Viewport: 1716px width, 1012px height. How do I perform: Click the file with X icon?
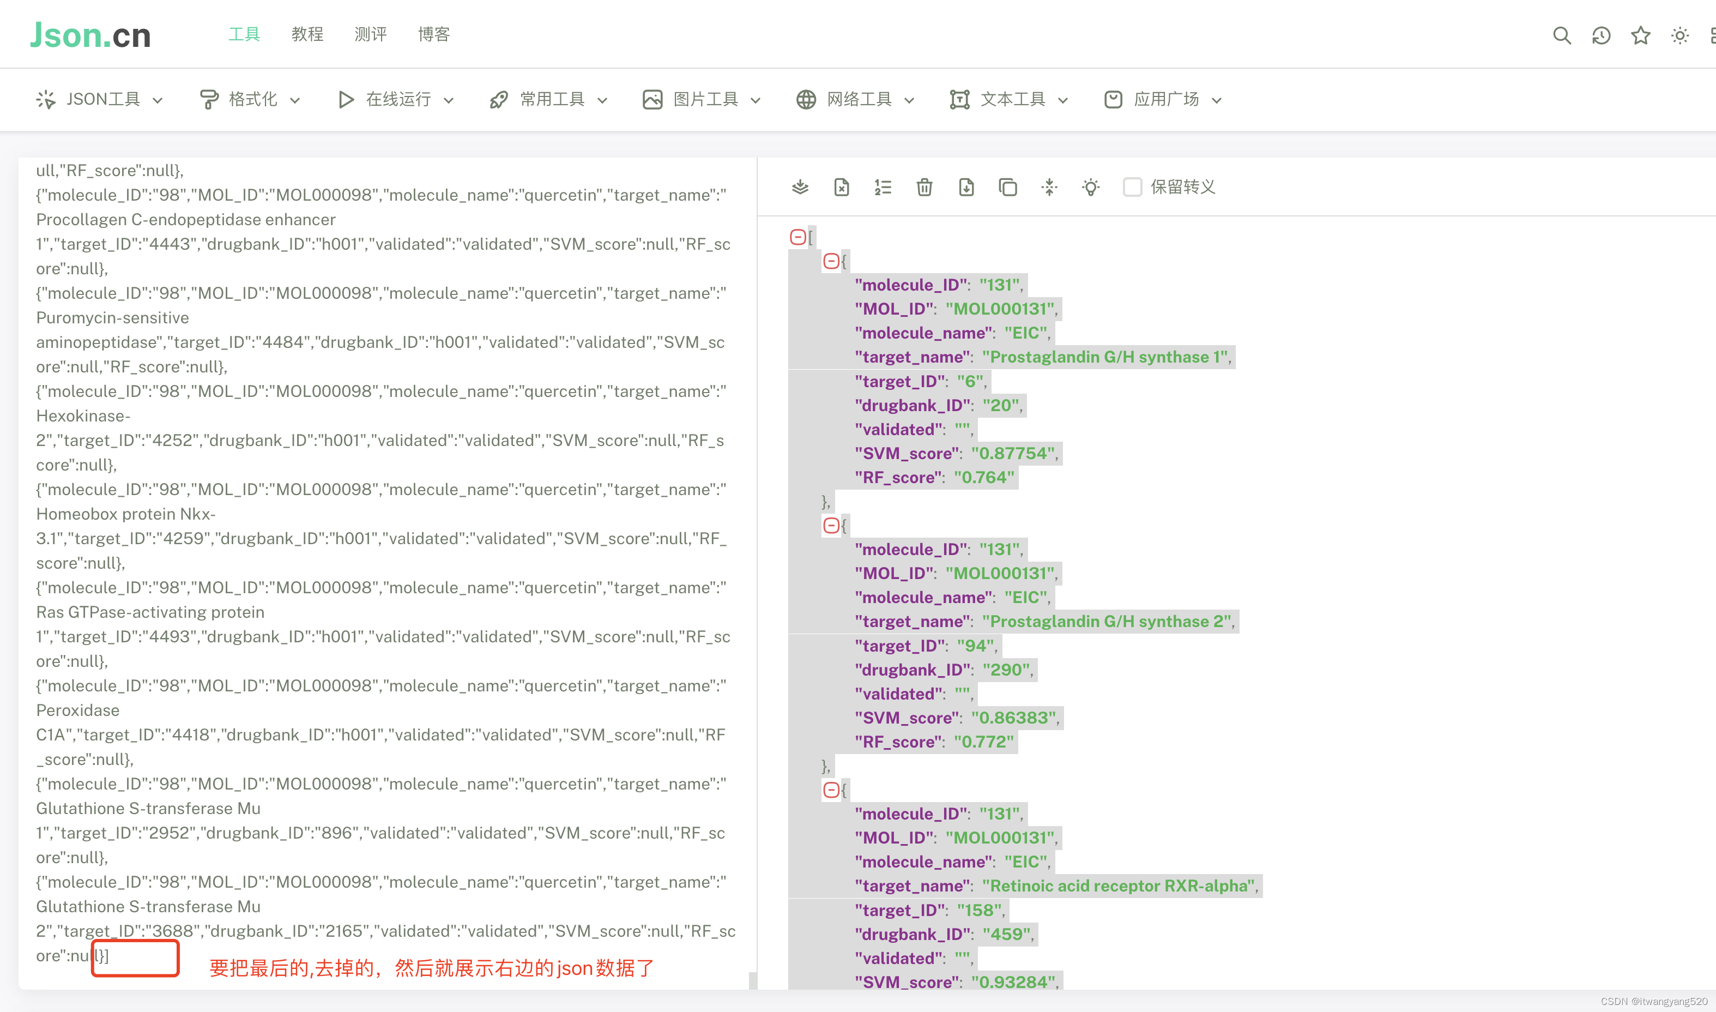click(841, 187)
